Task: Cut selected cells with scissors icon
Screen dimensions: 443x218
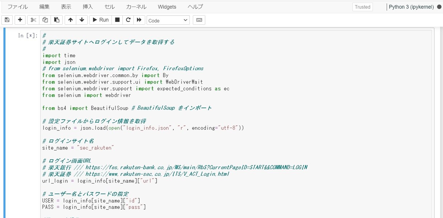Action: pos(33,20)
